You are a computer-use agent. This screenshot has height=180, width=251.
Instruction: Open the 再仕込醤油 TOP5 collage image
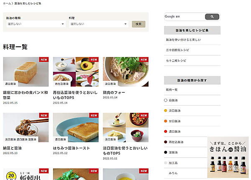(76, 72)
